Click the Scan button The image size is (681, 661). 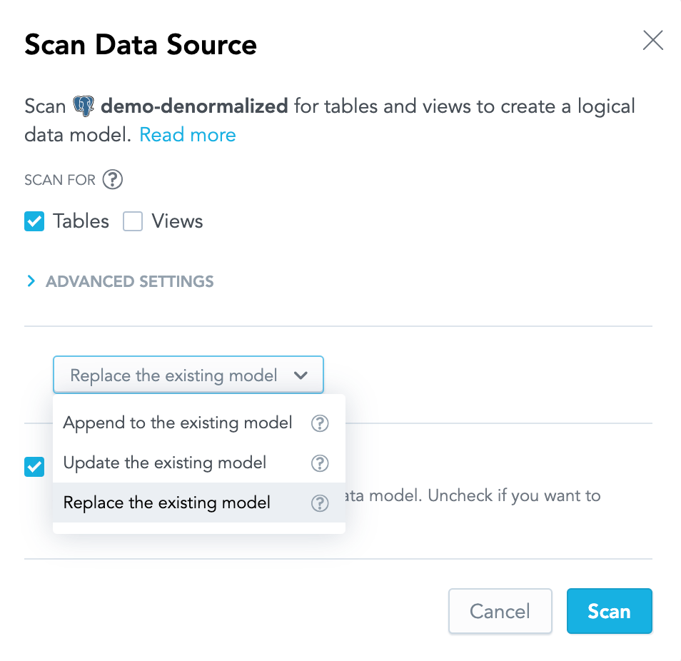(609, 611)
